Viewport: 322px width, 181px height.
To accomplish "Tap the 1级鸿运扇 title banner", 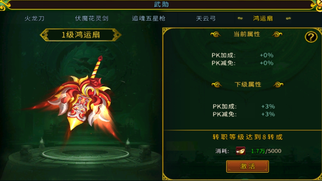I will pos(80,35).
